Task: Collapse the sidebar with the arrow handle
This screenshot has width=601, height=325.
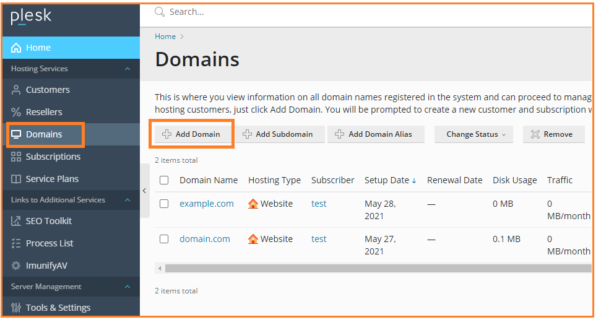Action: point(144,191)
